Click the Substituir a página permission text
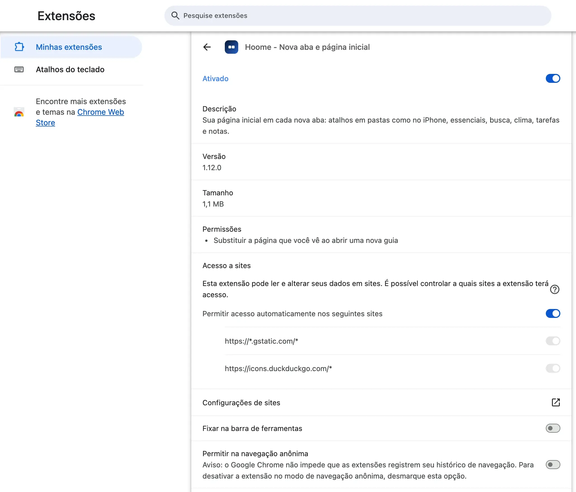Viewport: 576px width, 492px height. 306,240
